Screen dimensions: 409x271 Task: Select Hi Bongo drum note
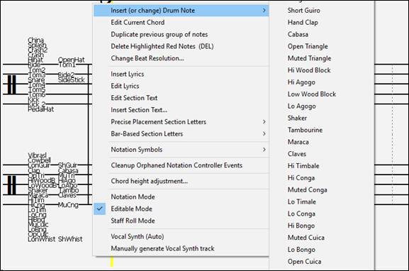[x=301, y=226]
